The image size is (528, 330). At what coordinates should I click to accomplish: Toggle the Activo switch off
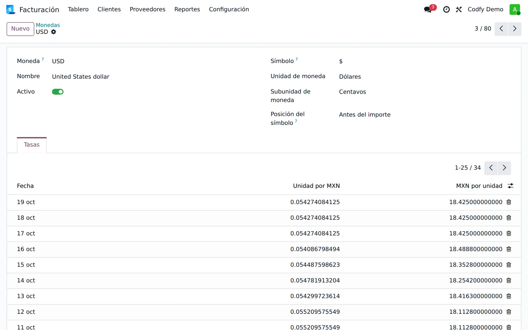(58, 92)
